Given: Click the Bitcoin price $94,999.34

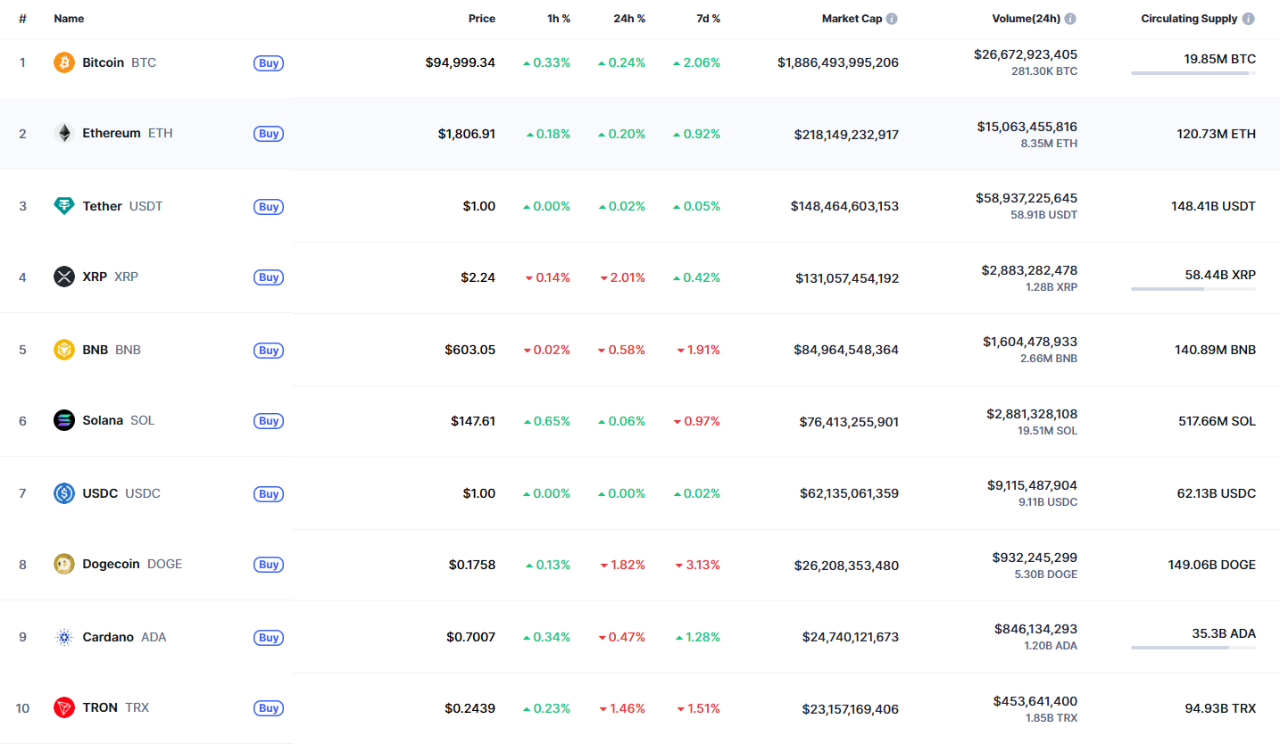Looking at the screenshot, I should pos(461,62).
